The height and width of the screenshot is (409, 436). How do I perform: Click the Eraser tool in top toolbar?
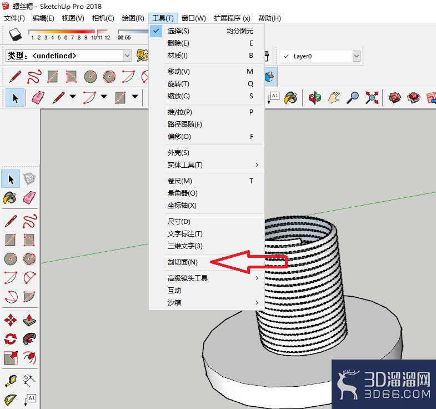pyautogui.click(x=38, y=98)
